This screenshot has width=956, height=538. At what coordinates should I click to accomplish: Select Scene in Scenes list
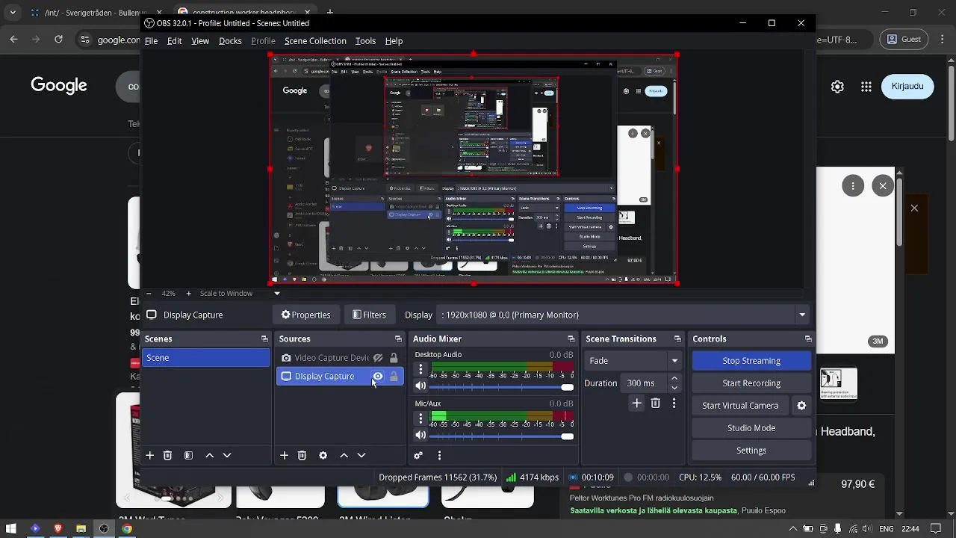(x=205, y=358)
